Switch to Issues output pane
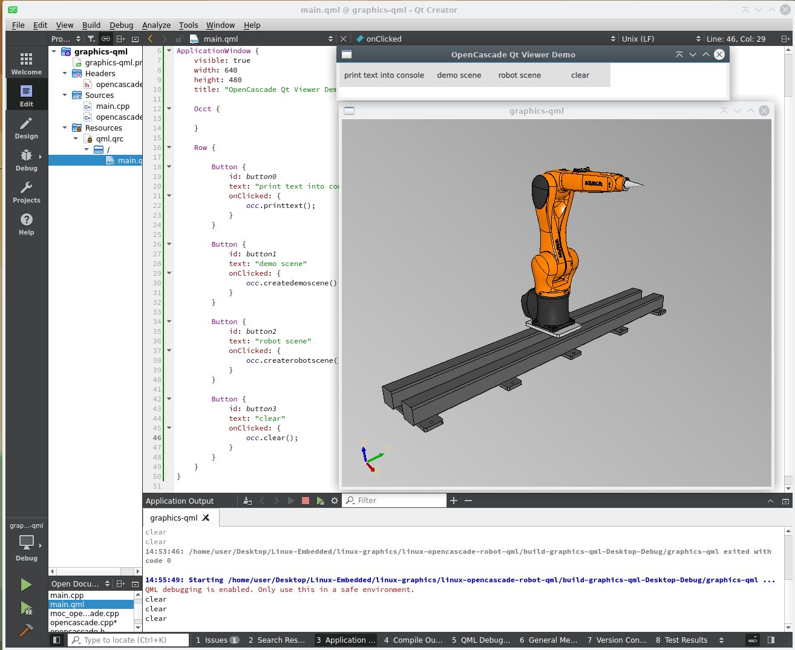795x650 pixels. [x=217, y=640]
